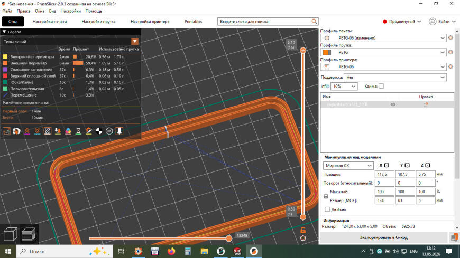Viewport: 460px width, 258px height.
Task: Open printer profile PETG-06 dropdown
Action: (383, 66)
